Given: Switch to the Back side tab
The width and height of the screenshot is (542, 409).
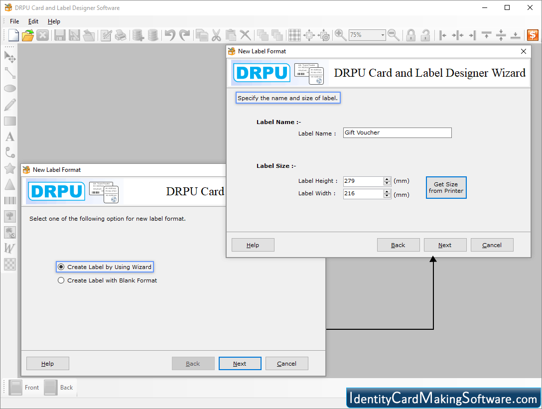Looking at the screenshot, I should [x=59, y=388].
